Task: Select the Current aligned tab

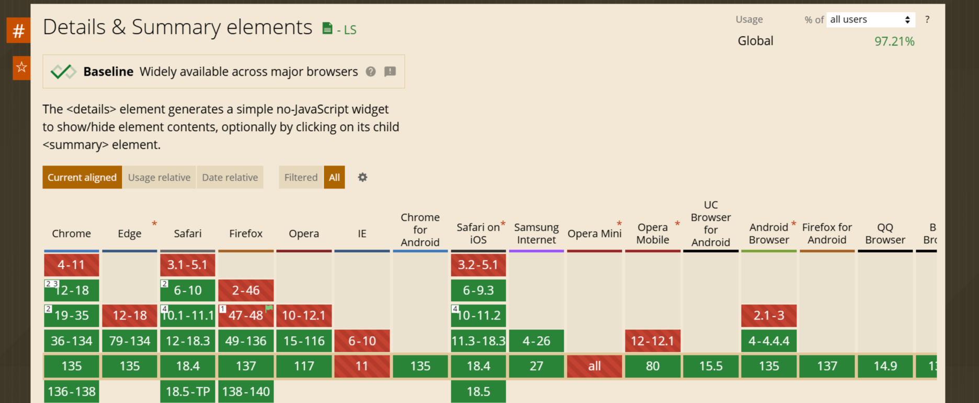Action: coord(82,177)
